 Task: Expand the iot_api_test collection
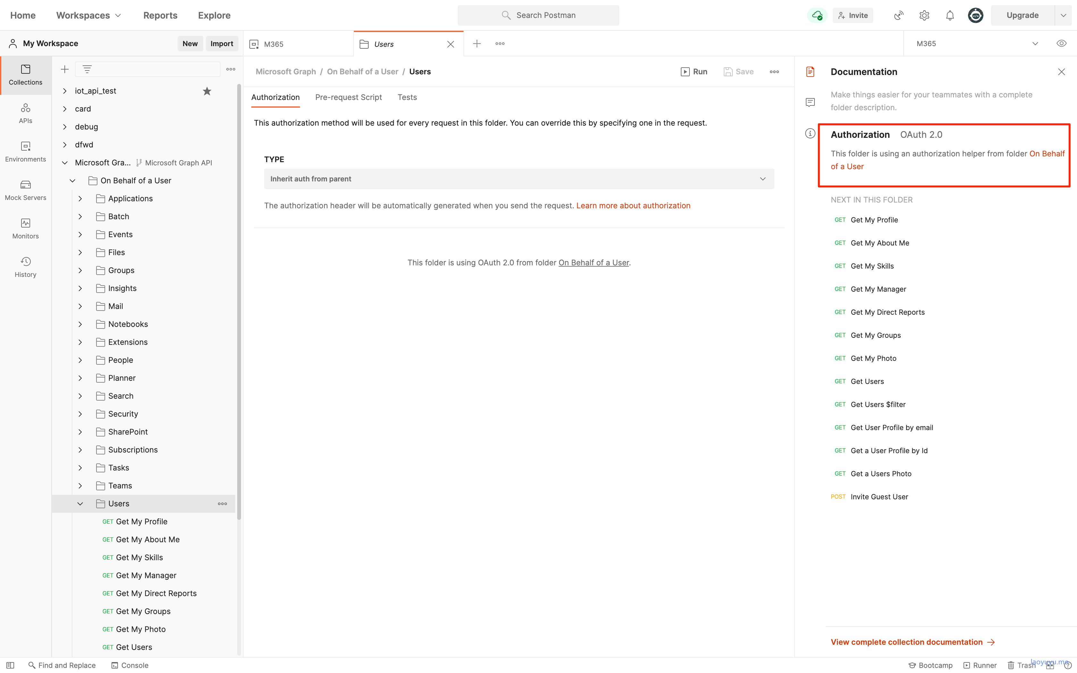64,91
